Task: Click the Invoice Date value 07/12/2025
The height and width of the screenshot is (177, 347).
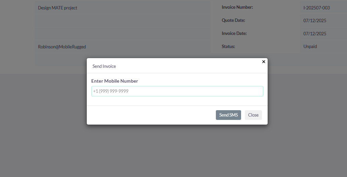Action: pos(315,34)
